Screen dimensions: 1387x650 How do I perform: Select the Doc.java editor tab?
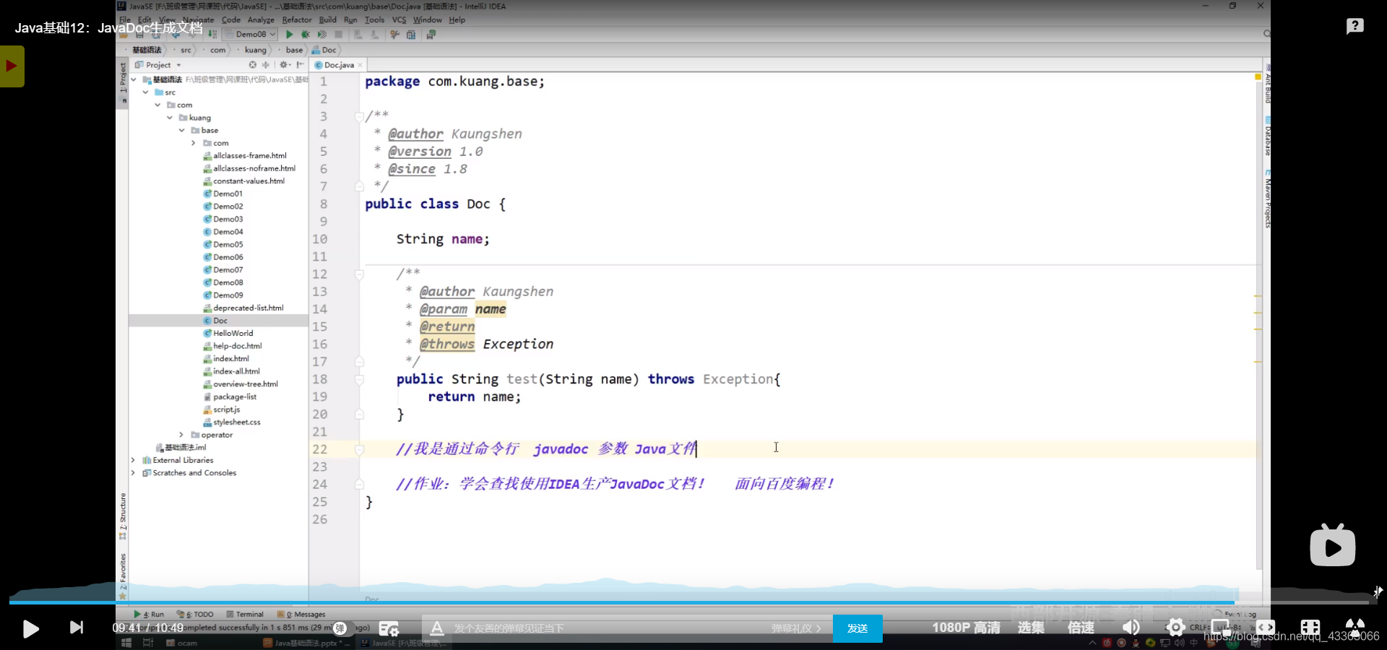tap(339, 65)
